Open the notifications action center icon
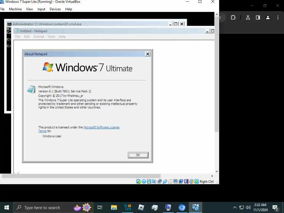Screen dimensions: 284x213 tap(275, 207)
